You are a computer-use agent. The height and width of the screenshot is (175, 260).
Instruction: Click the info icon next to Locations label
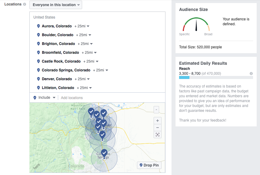tap(25, 4)
